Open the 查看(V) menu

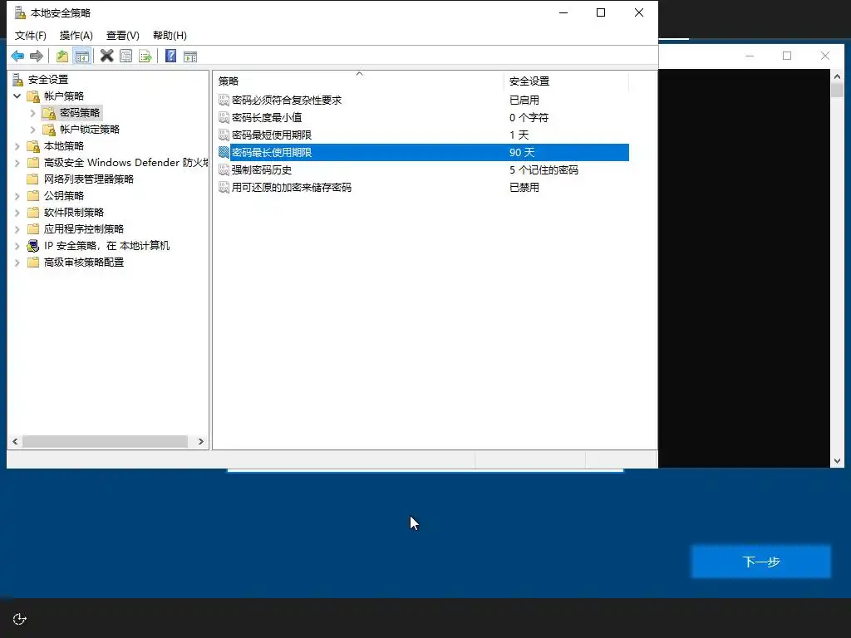[x=123, y=36]
